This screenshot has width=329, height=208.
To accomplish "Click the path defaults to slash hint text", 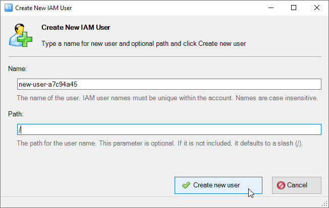I will pyautogui.click(x=159, y=143).
